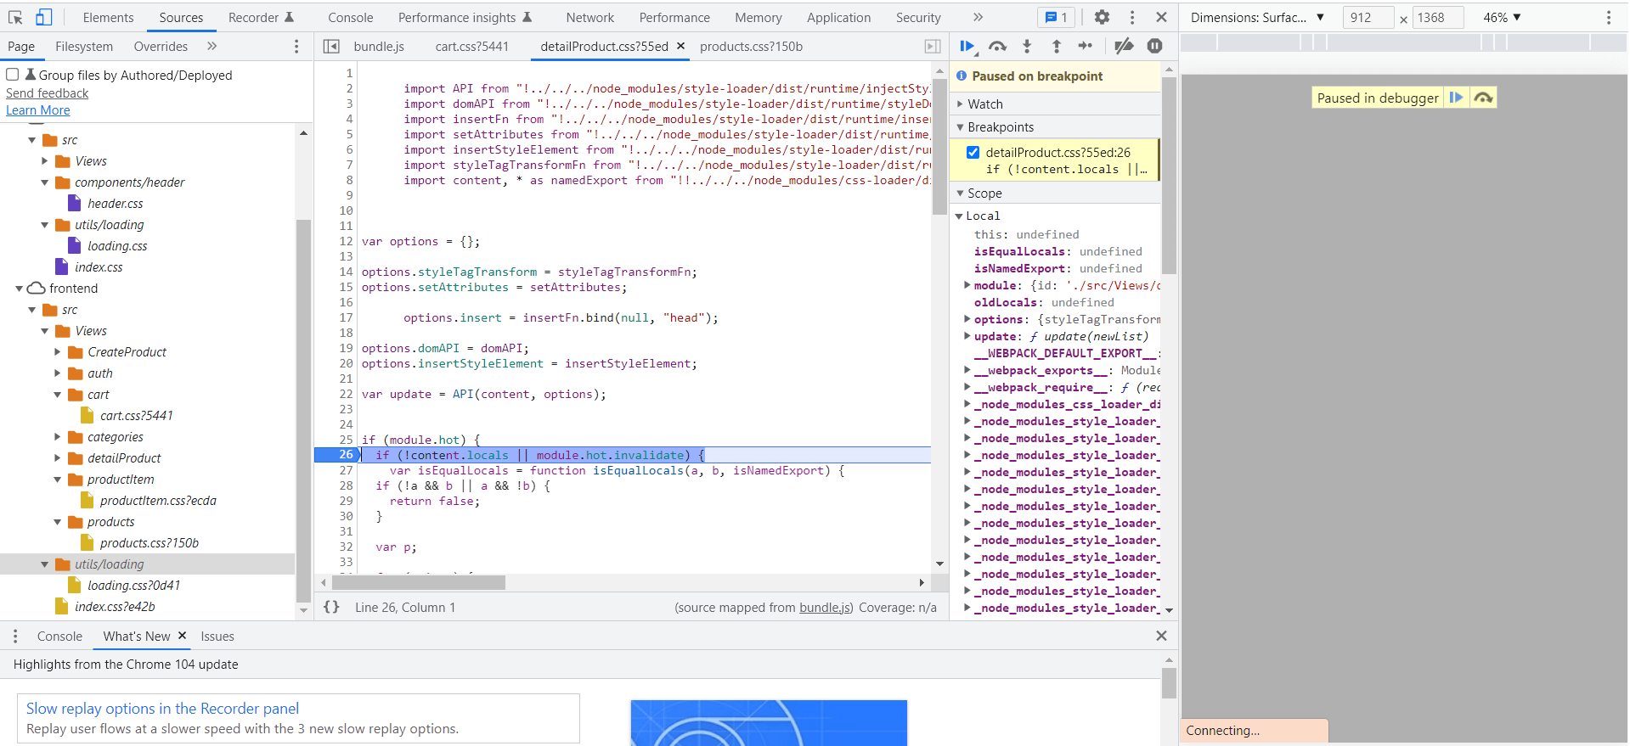Switch to the Network tab
This screenshot has height=746, width=1630.
point(589,17)
